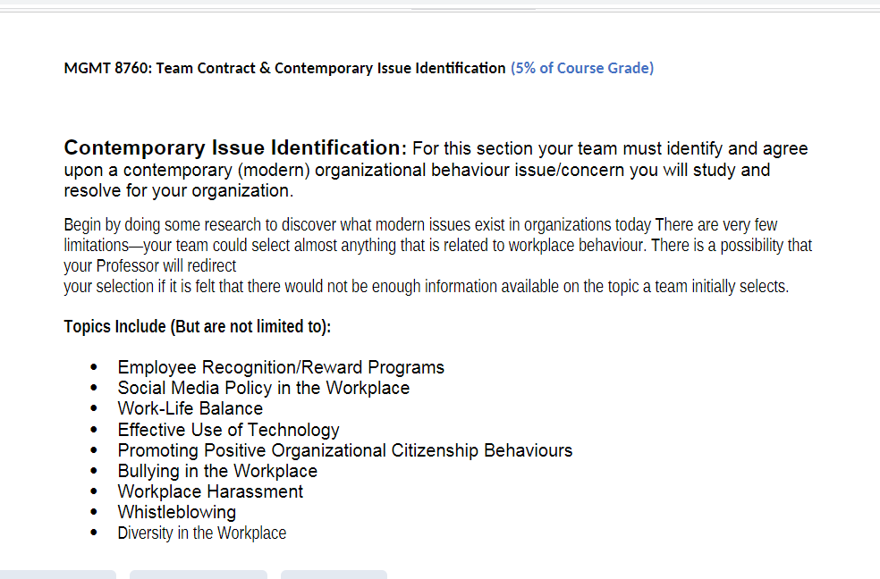Click the rightmost gray button at the bottom
This screenshot has height=579, width=880.
point(333,575)
